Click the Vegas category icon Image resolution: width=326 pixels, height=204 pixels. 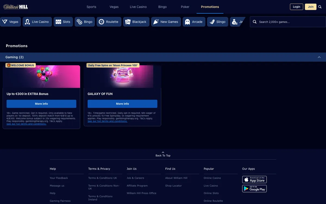[x=5, y=22]
